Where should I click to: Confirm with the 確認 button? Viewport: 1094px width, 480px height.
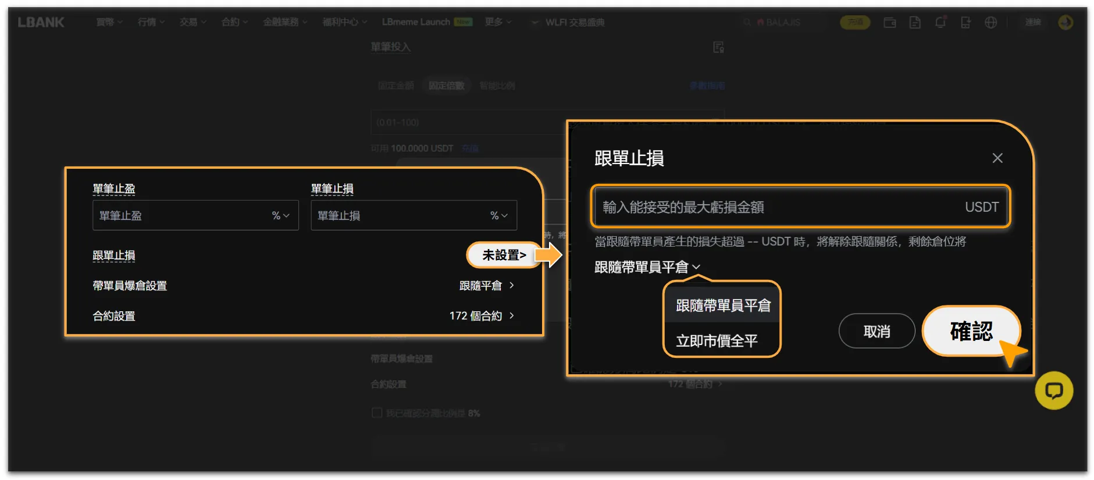(x=971, y=331)
